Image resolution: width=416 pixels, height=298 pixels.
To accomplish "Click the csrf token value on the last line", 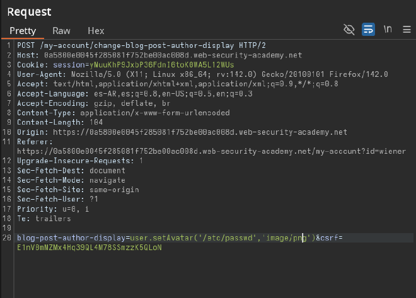I will tap(89, 248).
